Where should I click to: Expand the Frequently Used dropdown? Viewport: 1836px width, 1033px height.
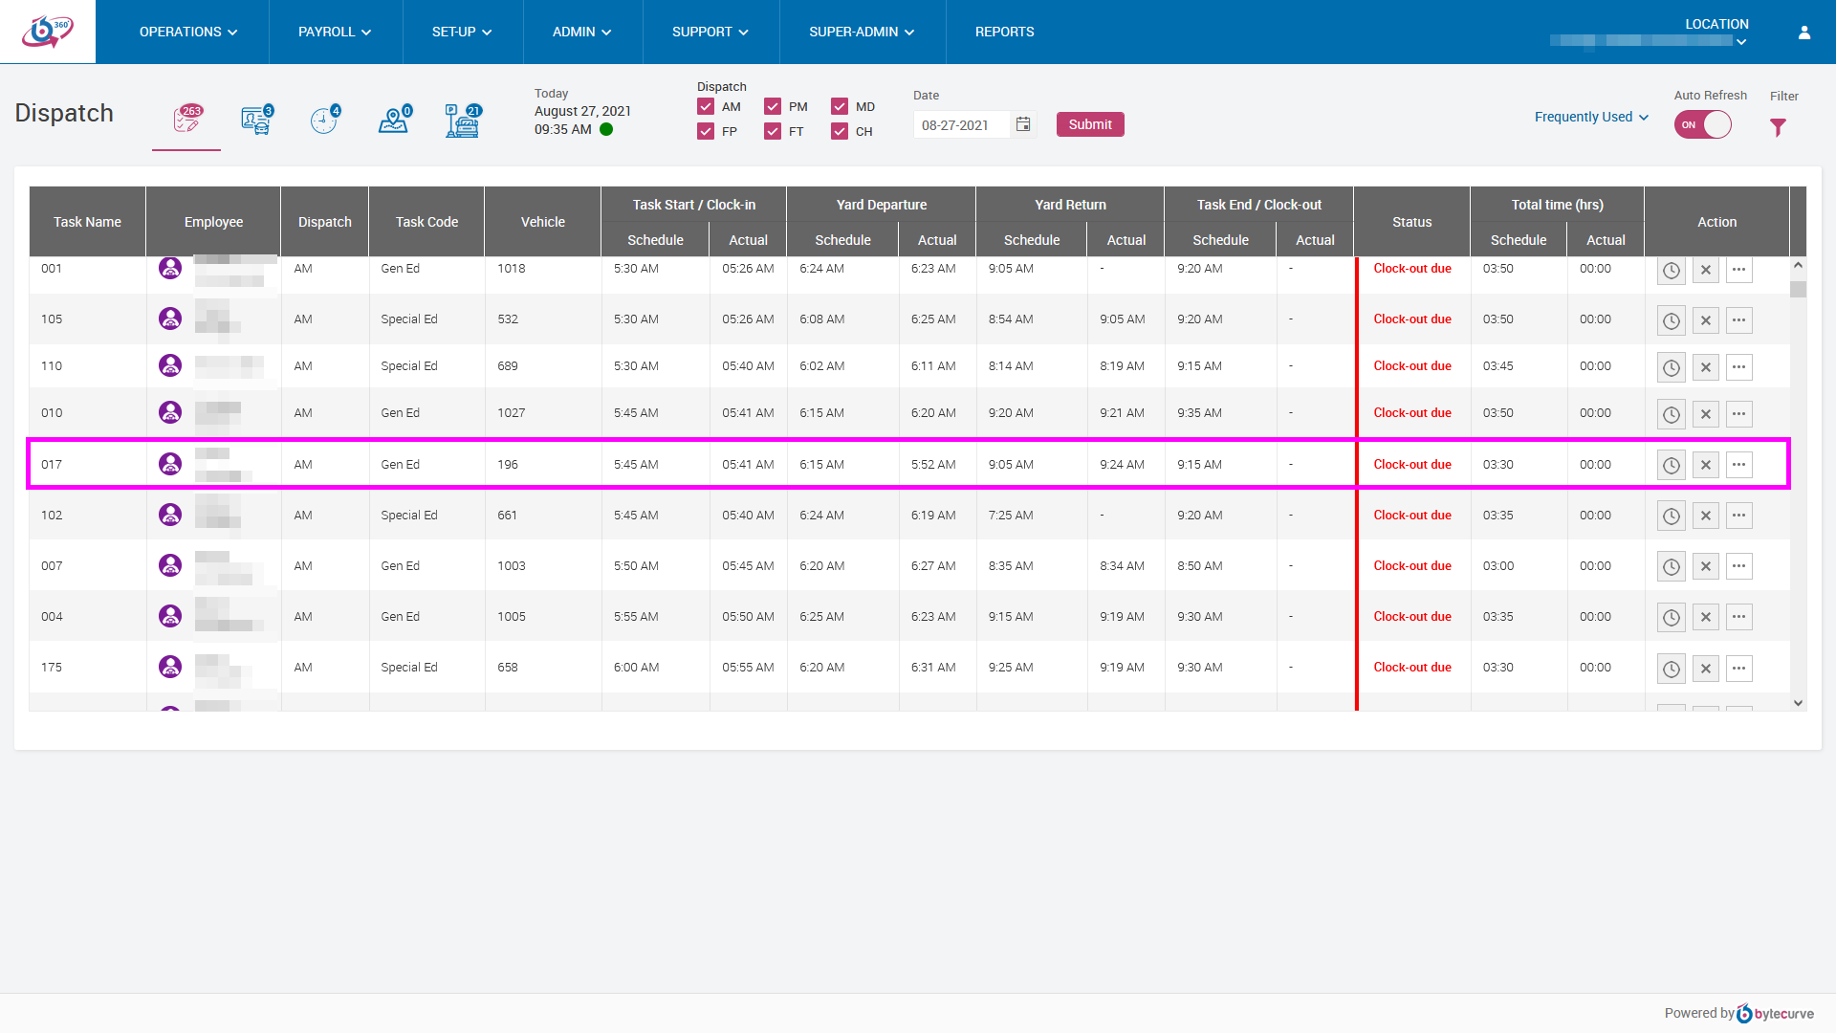[x=1591, y=117]
